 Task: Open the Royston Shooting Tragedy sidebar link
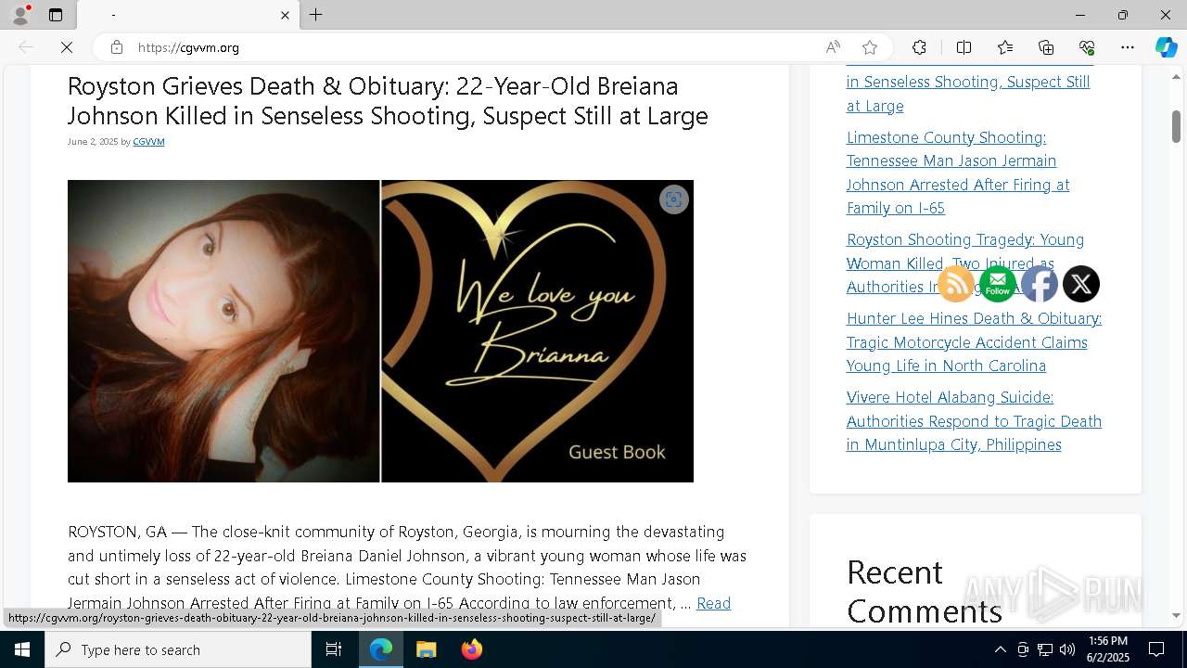965,263
